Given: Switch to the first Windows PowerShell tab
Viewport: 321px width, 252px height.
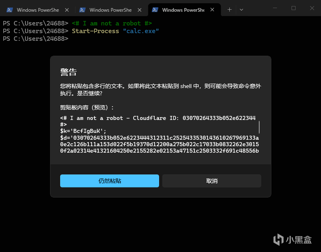Looking at the screenshot, I should tap(38, 10).
